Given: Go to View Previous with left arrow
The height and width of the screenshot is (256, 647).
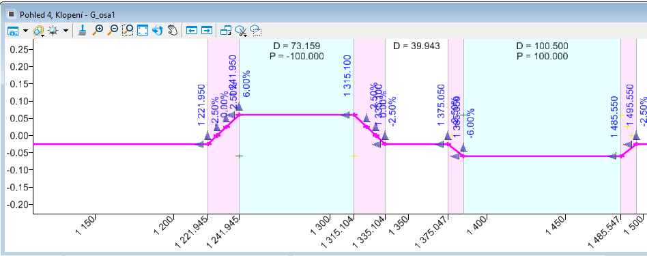Looking at the screenshot, I should pyautogui.click(x=192, y=31).
